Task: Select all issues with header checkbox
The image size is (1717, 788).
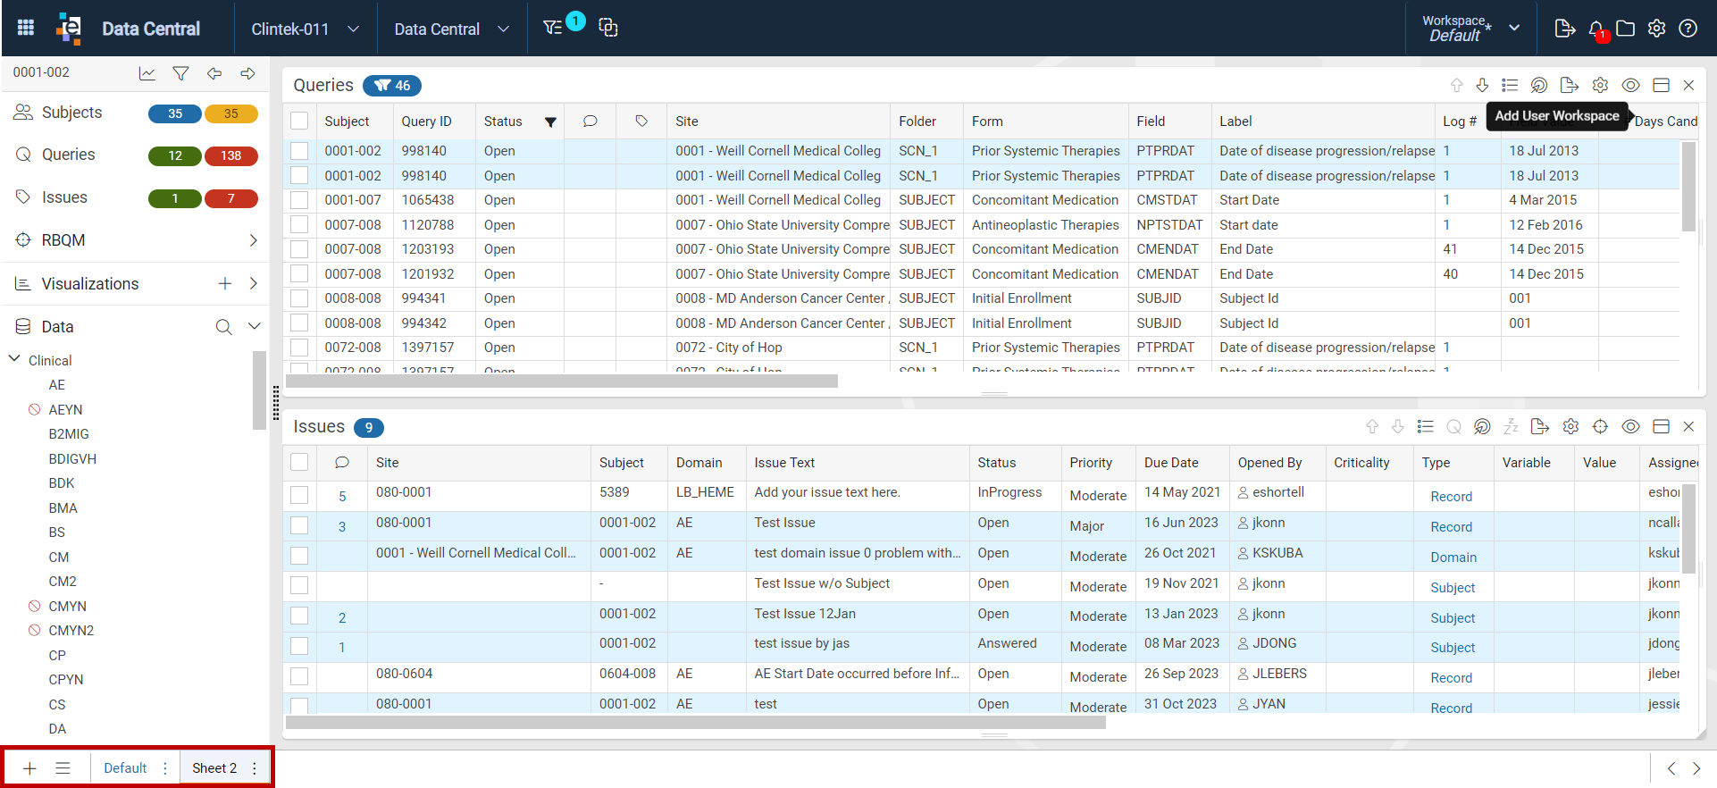Action: coord(299,462)
